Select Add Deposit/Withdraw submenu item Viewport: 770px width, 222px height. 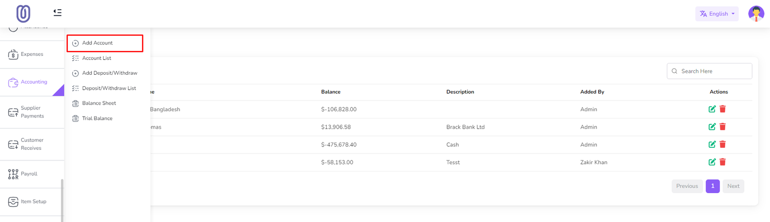click(109, 73)
